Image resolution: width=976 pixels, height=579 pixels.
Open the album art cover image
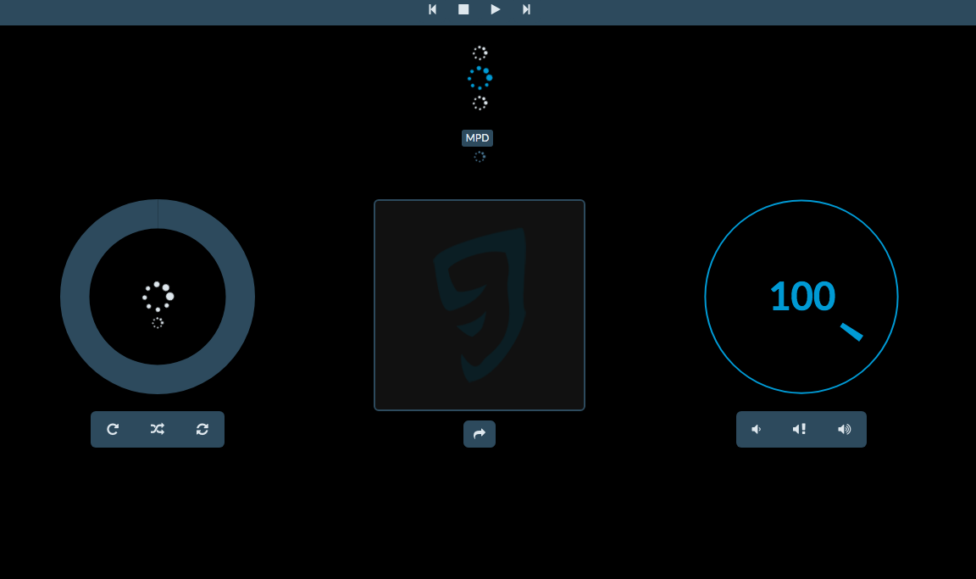pos(480,305)
